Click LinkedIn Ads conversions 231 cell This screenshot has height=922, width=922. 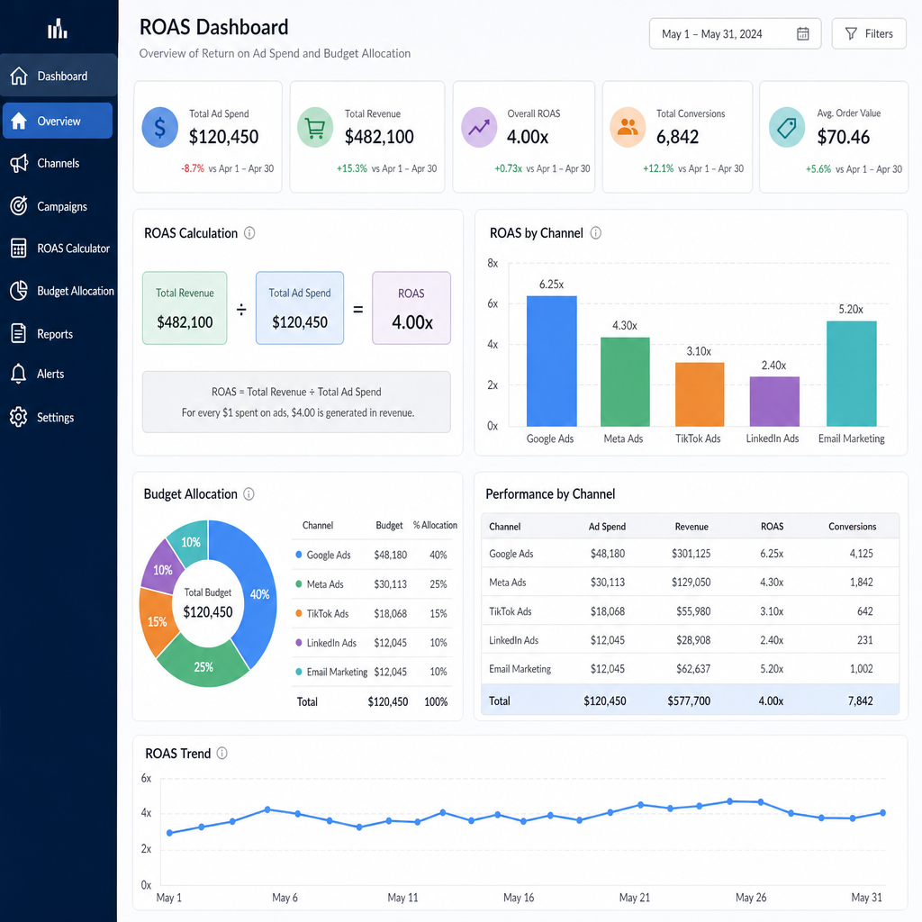pyautogui.click(x=865, y=640)
